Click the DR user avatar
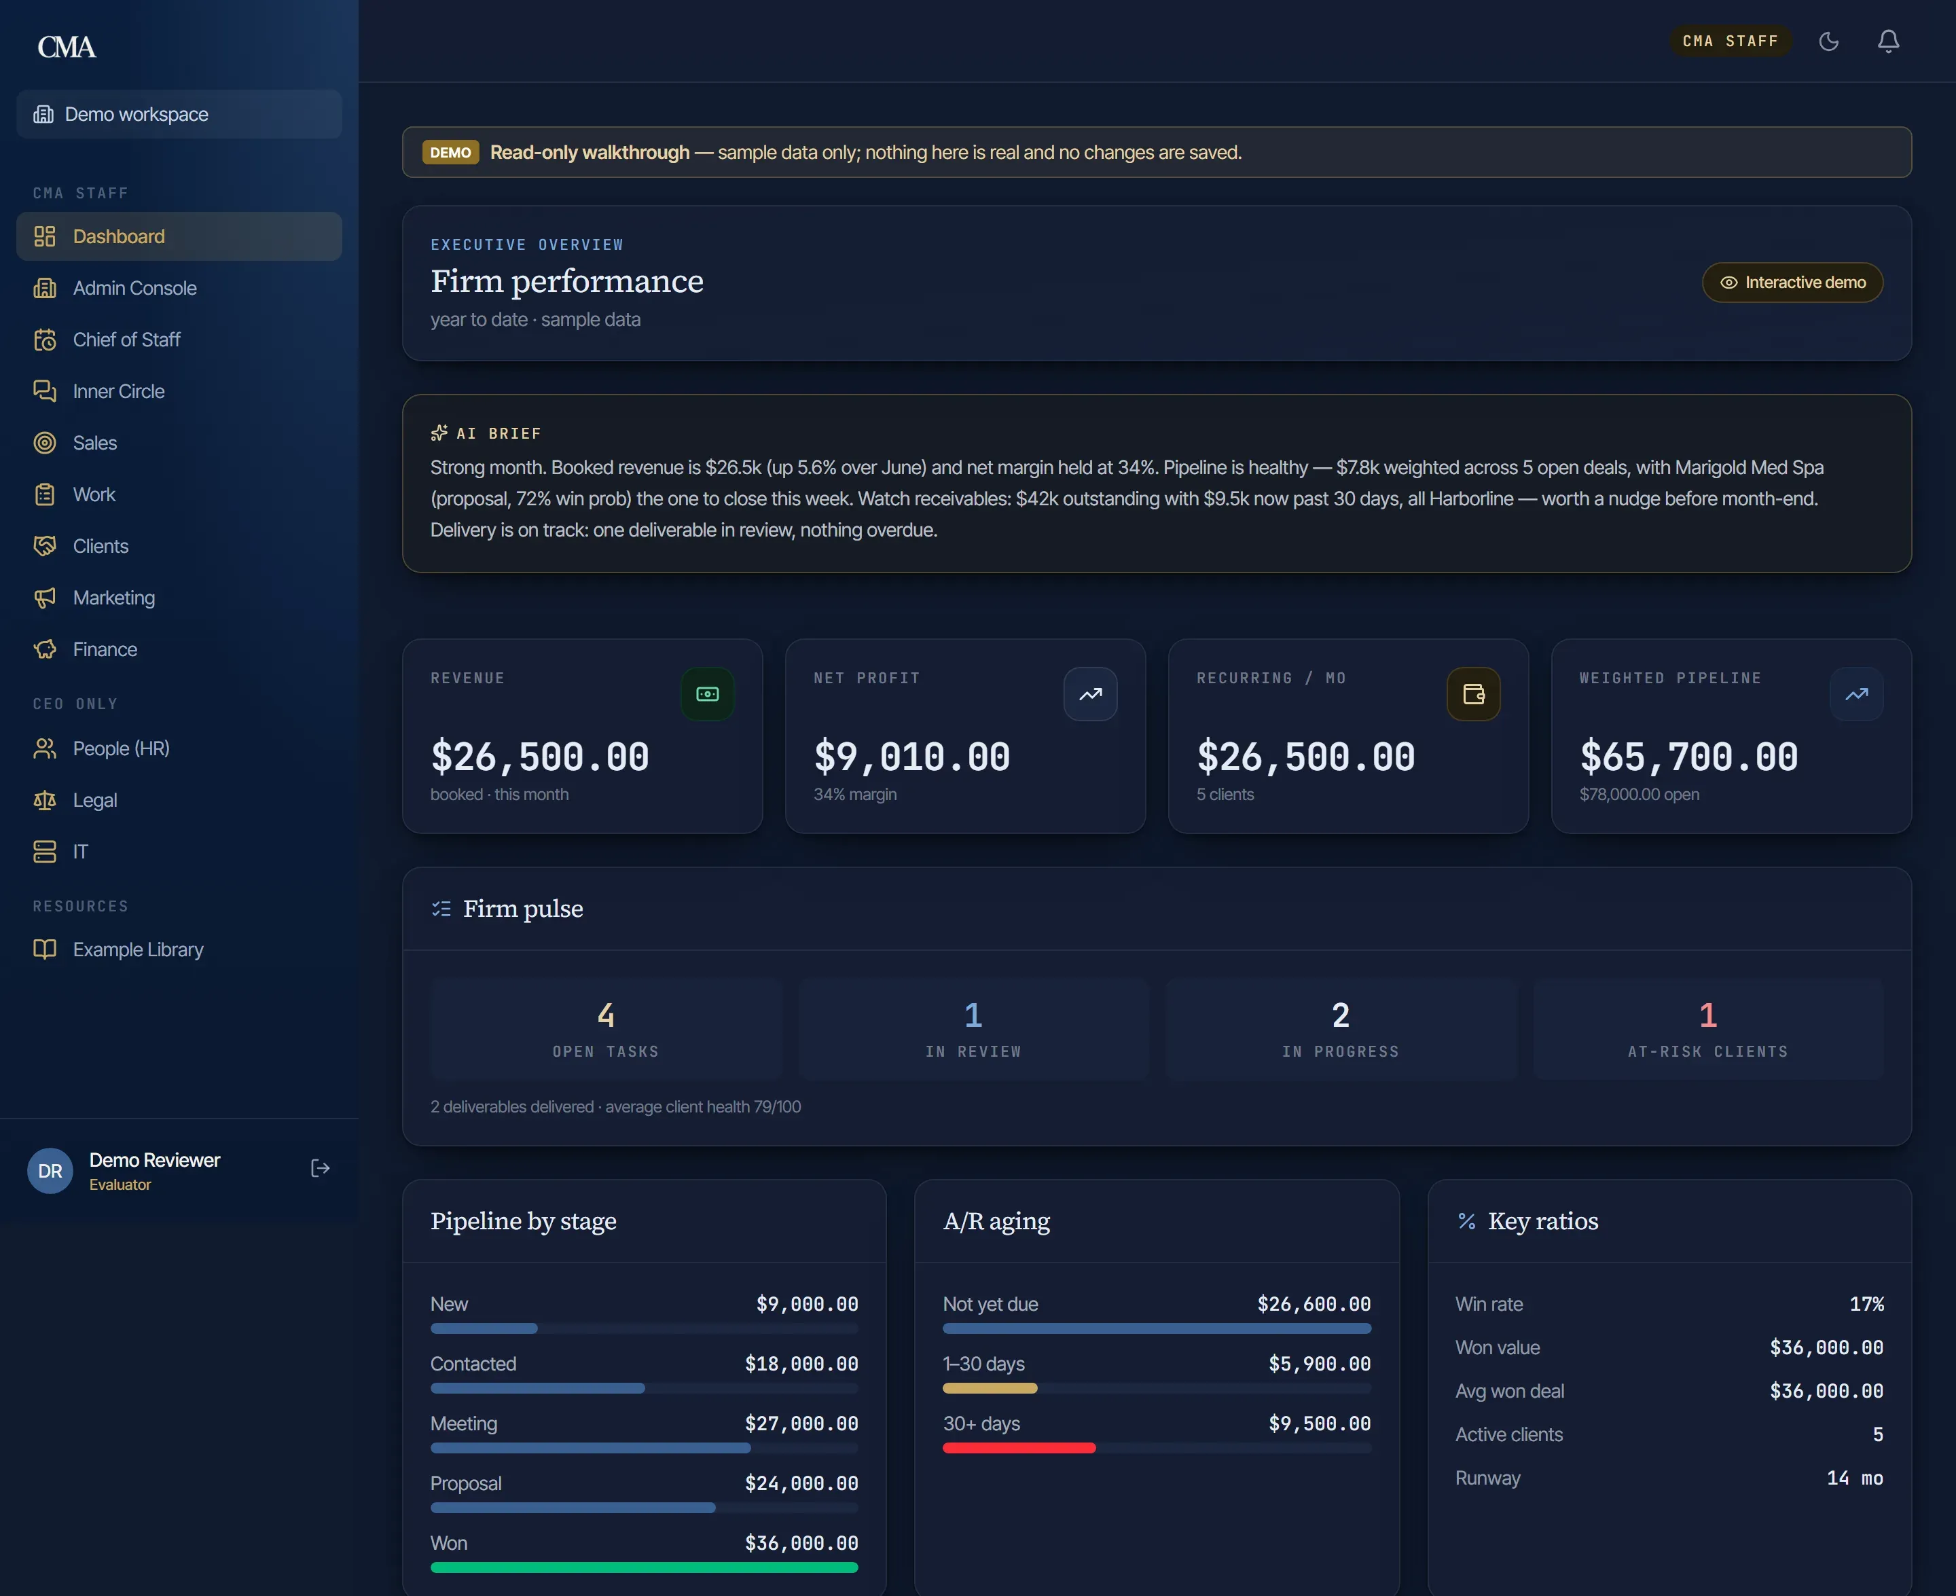The height and width of the screenshot is (1596, 1956). click(50, 1172)
